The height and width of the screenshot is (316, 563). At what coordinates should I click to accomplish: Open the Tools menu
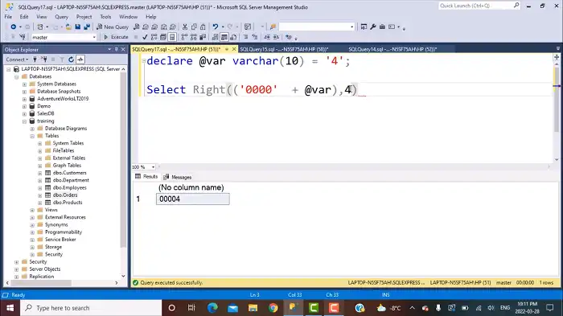(105, 17)
